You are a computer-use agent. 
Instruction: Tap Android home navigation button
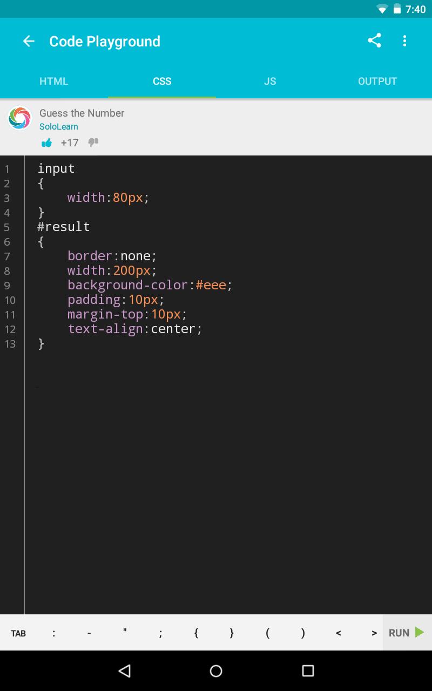click(216, 670)
